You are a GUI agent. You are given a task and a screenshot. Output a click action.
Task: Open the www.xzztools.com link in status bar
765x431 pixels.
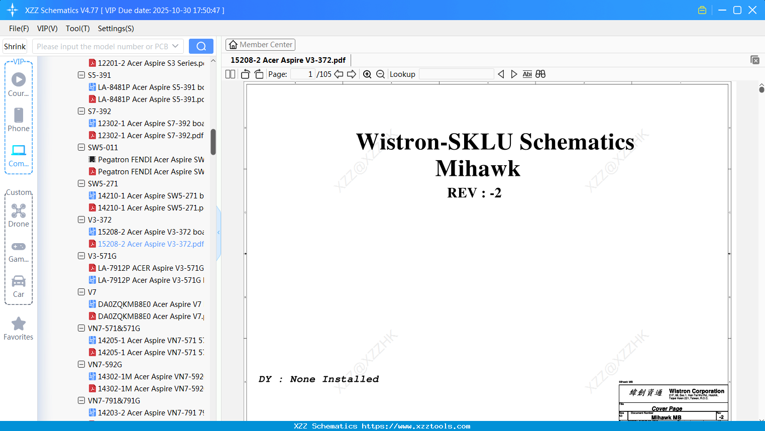416,426
